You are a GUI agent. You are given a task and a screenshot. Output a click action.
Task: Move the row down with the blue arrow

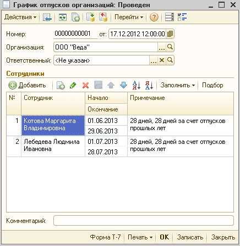[123, 85]
